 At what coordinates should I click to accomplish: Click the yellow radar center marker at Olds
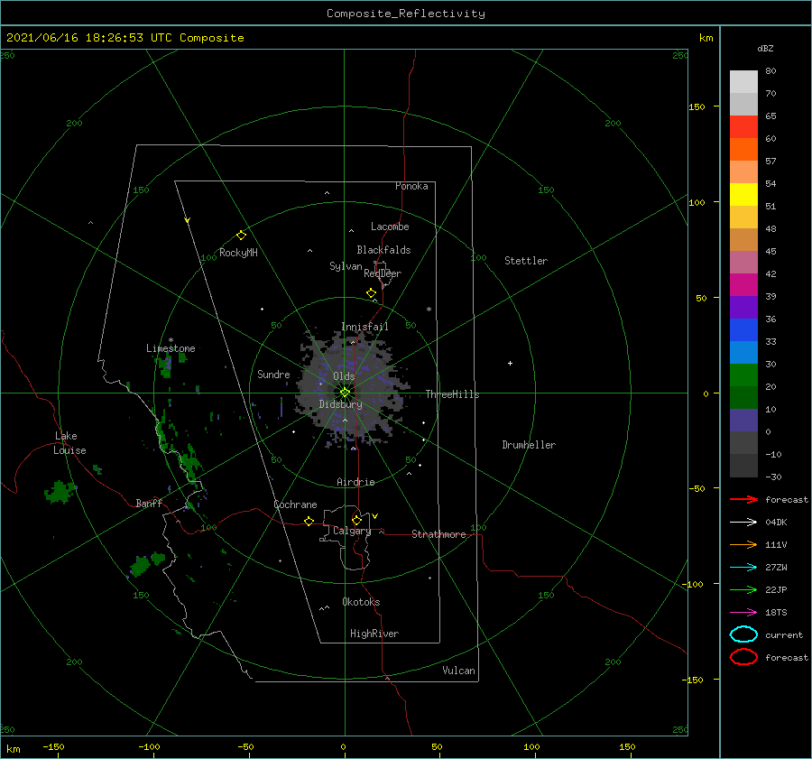tap(345, 393)
